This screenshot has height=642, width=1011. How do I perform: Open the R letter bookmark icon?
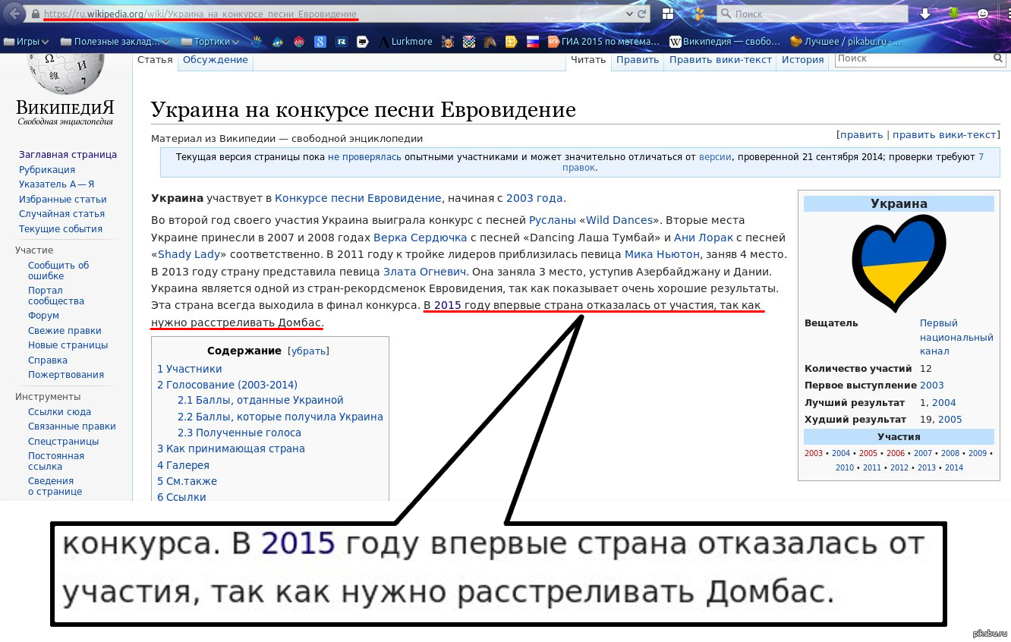pyautogui.click(x=342, y=42)
